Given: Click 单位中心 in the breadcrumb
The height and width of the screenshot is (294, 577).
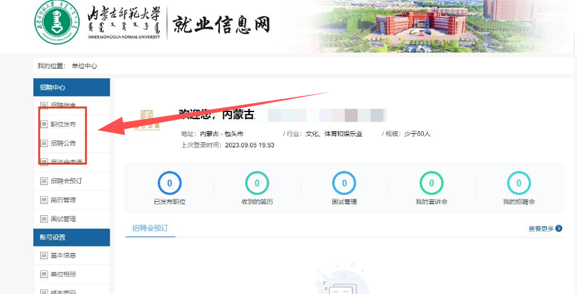Looking at the screenshot, I should click(x=84, y=66).
